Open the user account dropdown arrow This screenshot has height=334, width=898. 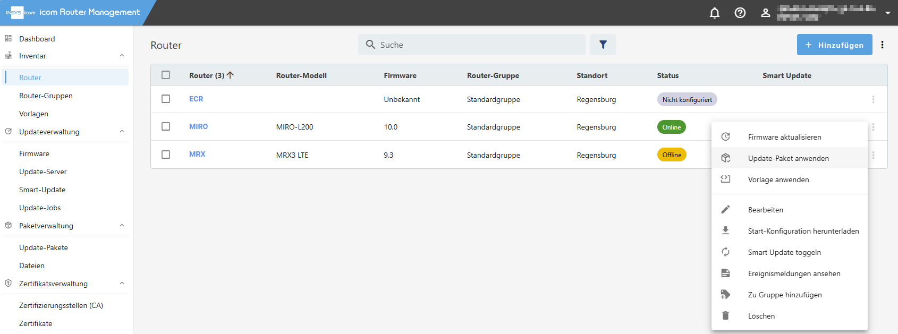click(887, 13)
